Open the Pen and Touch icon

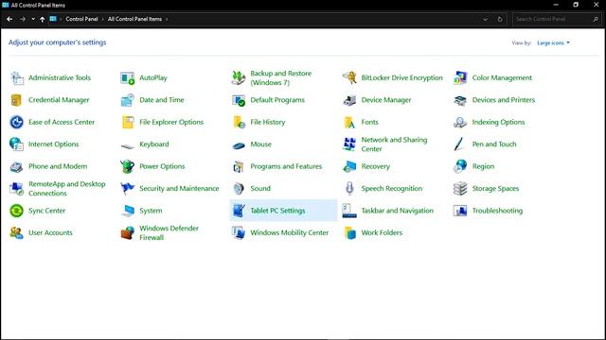pos(459,144)
